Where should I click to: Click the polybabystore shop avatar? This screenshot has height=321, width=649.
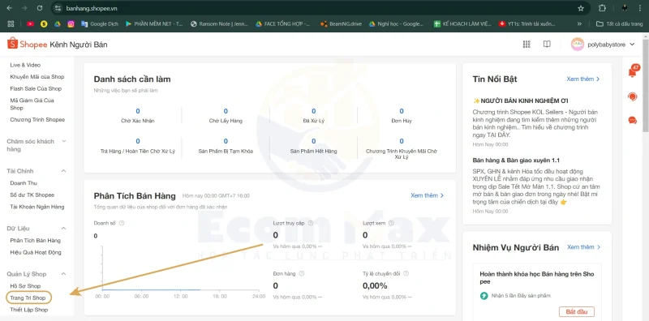coord(578,45)
